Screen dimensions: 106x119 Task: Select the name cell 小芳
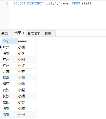click(x=27, y=72)
